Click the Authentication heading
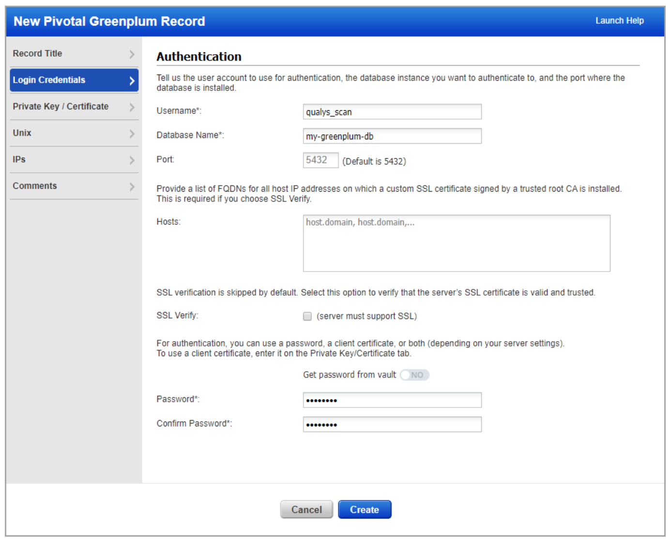The width and height of the screenshot is (671, 542). point(199,57)
